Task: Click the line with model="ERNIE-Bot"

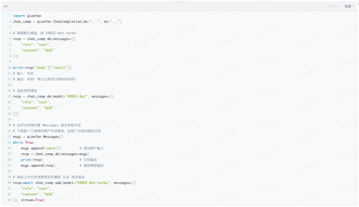Action: [63, 96]
